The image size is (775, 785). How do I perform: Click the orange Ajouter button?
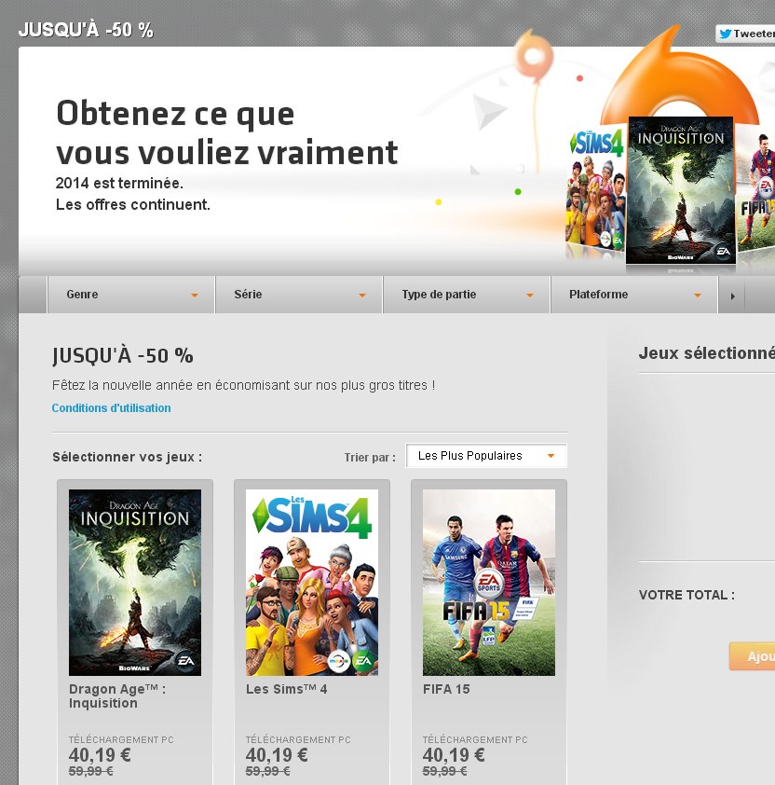(x=752, y=655)
